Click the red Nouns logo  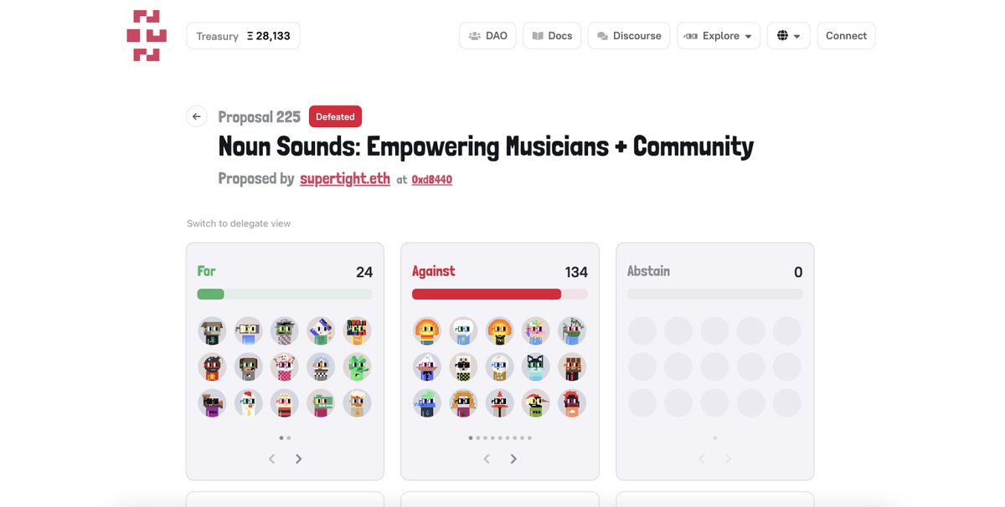pos(147,35)
